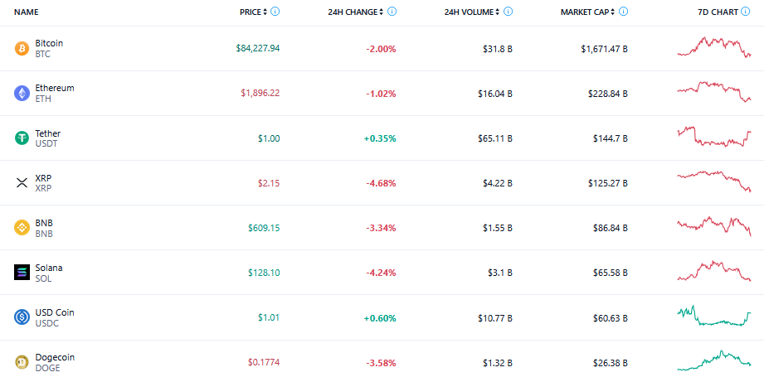Click Tether market cap $144.7 B

pyautogui.click(x=610, y=138)
